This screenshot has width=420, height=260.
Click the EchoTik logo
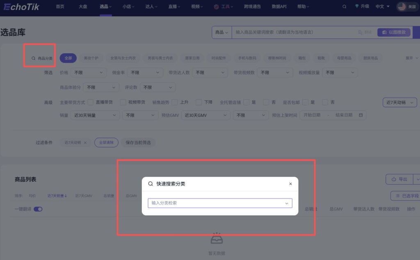click(21, 7)
